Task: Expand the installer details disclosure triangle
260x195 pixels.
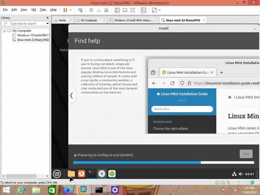Action: tap(75, 155)
